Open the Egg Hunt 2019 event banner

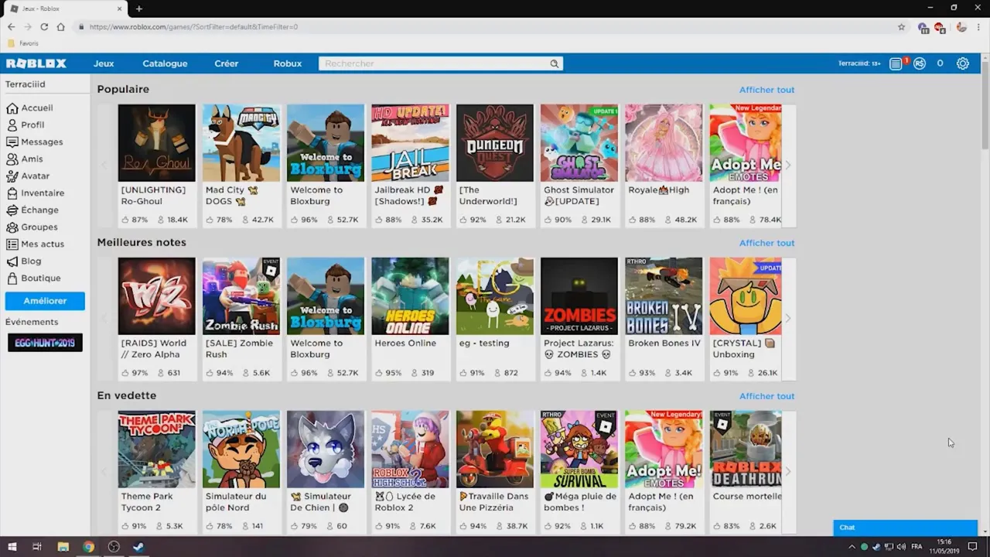pyautogui.click(x=45, y=342)
